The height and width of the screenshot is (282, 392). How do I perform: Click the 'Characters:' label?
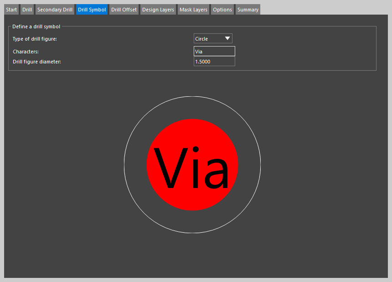point(26,52)
